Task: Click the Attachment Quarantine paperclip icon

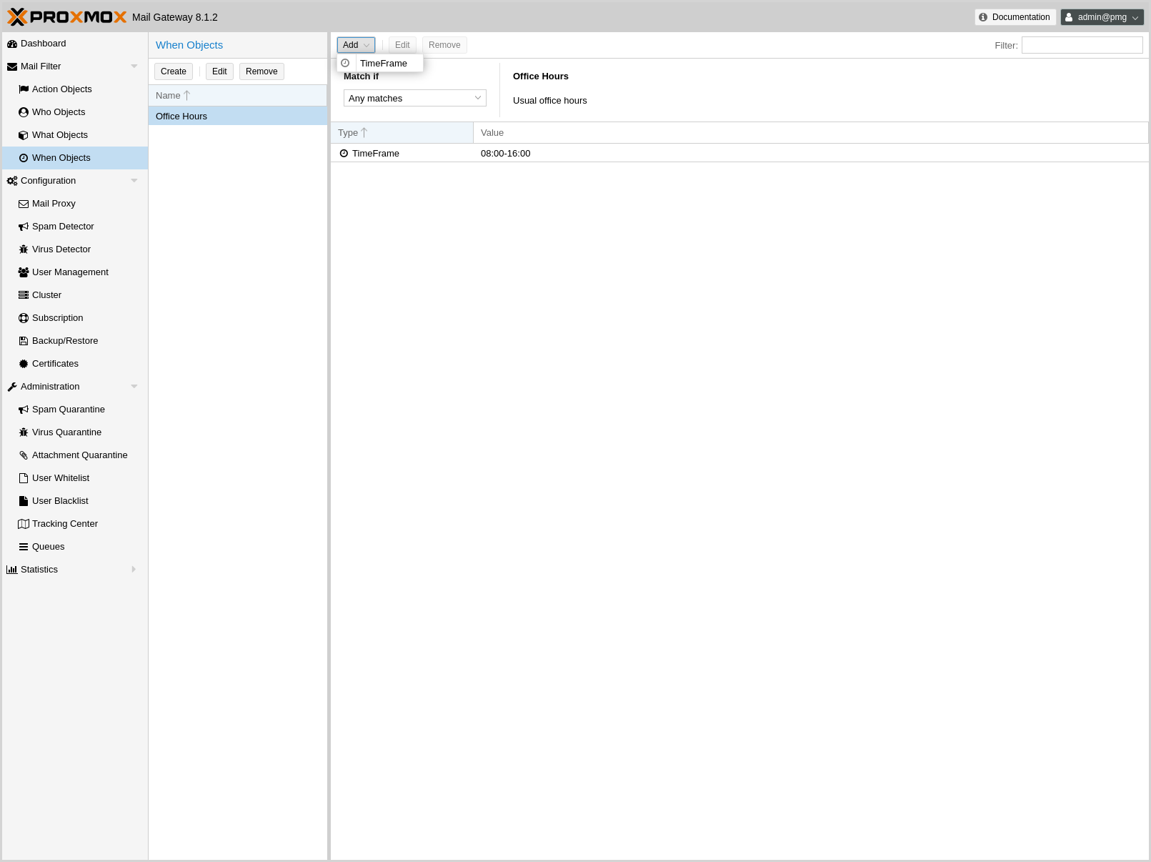Action: 24,455
